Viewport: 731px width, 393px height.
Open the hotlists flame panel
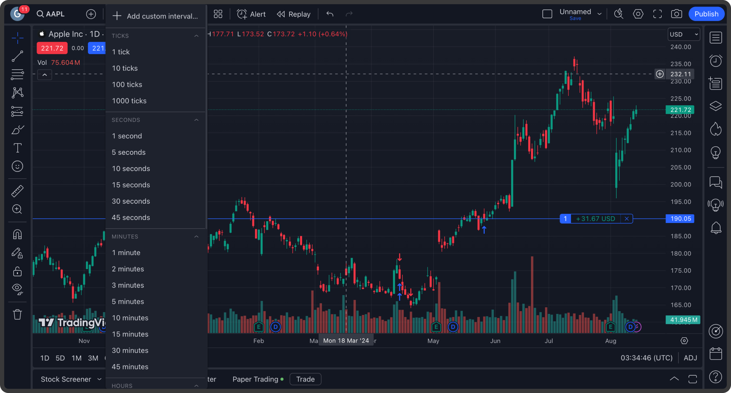(x=716, y=129)
